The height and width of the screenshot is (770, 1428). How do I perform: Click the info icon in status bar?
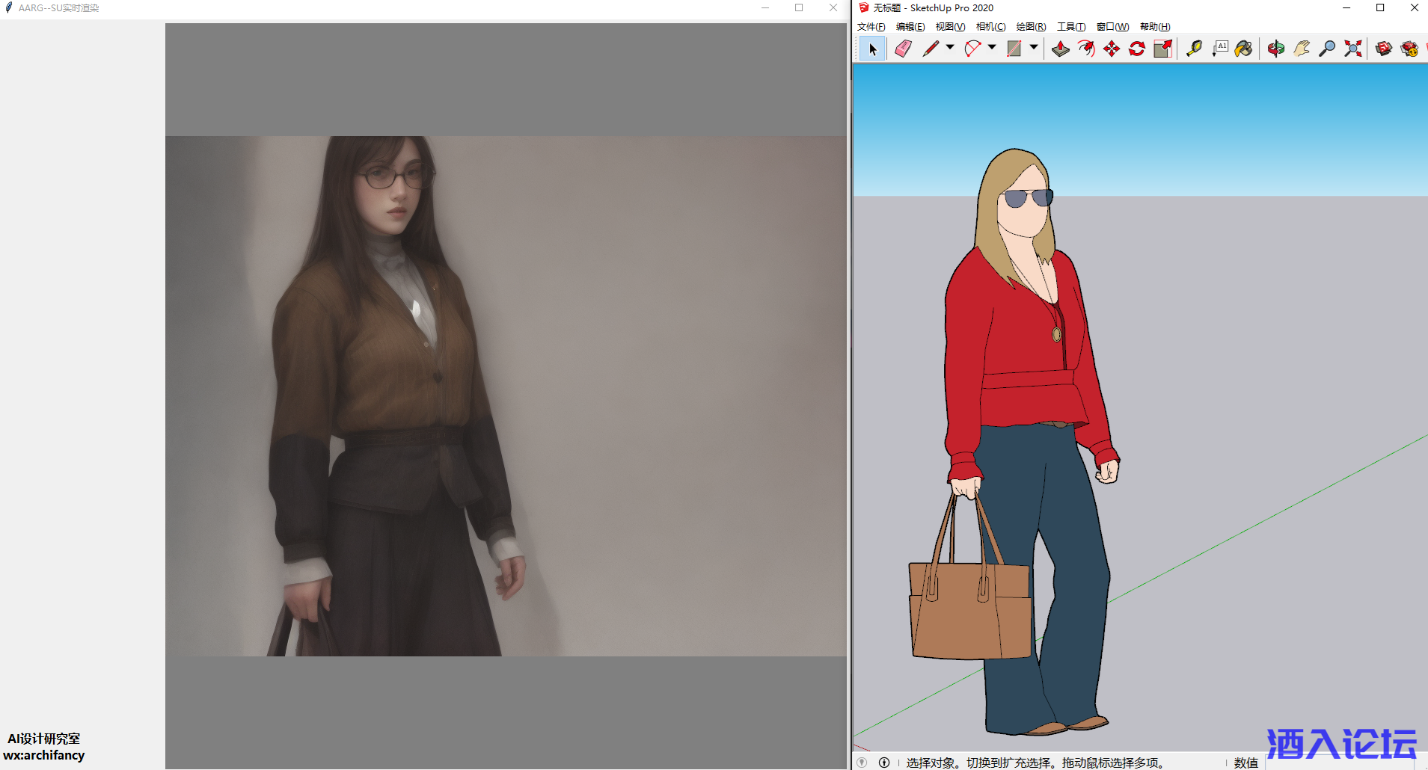[884, 763]
